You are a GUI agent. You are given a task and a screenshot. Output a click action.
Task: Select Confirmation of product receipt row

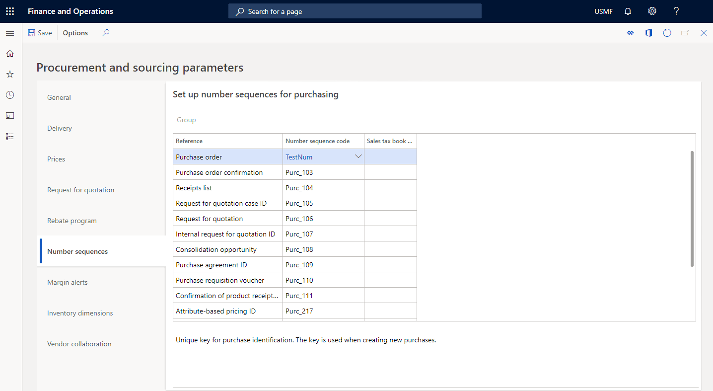coord(228,296)
